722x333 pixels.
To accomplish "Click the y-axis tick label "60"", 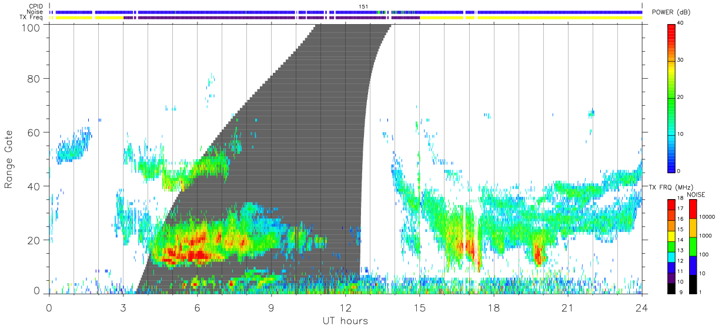I will [34, 132].
